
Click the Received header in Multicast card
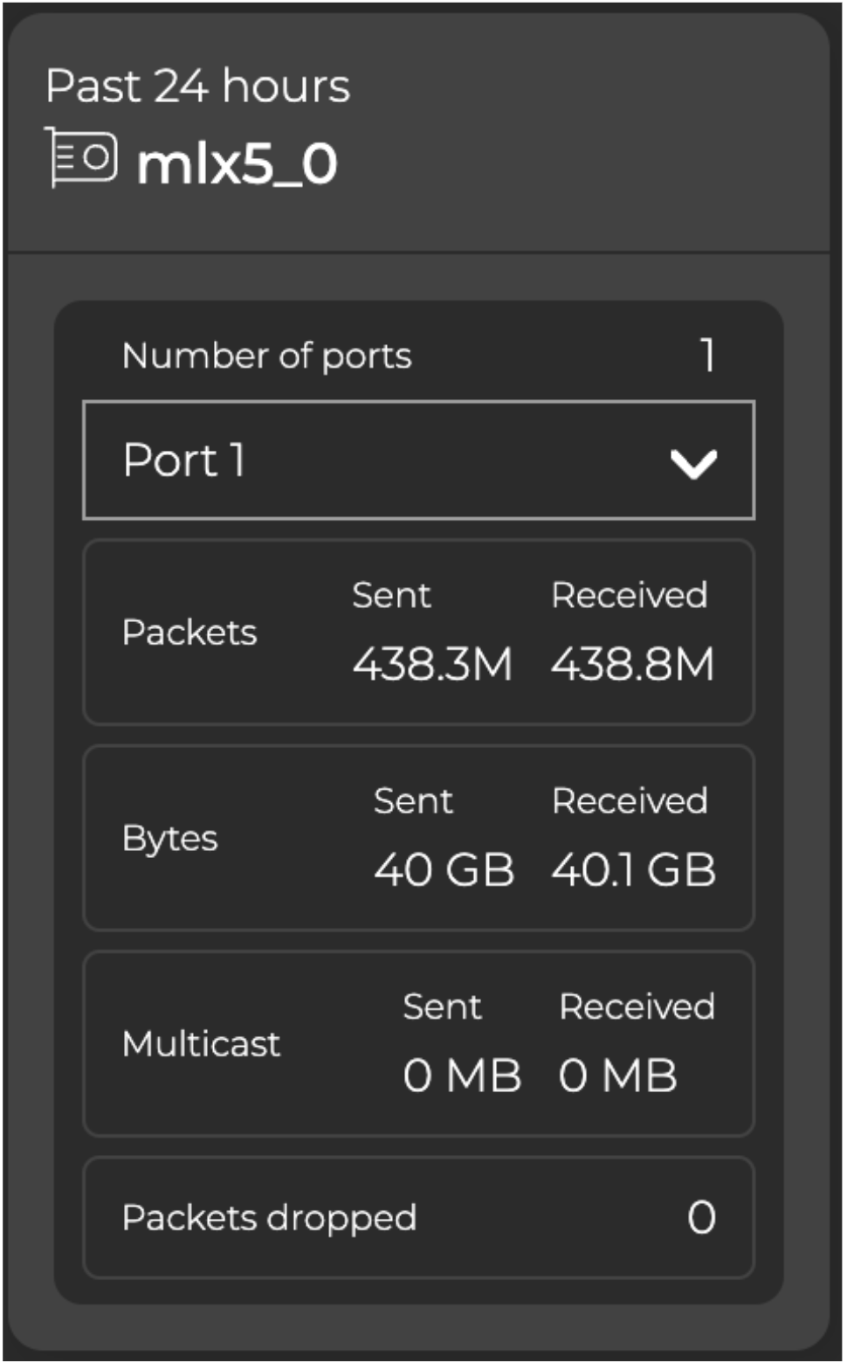[x=637, y=1007]
